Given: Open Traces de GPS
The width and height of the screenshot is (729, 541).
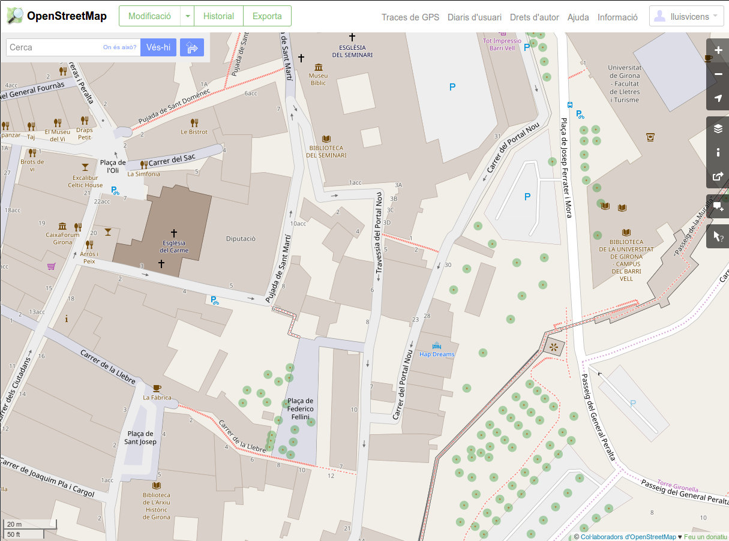Looking at the screenshot, I should (410, 17).
